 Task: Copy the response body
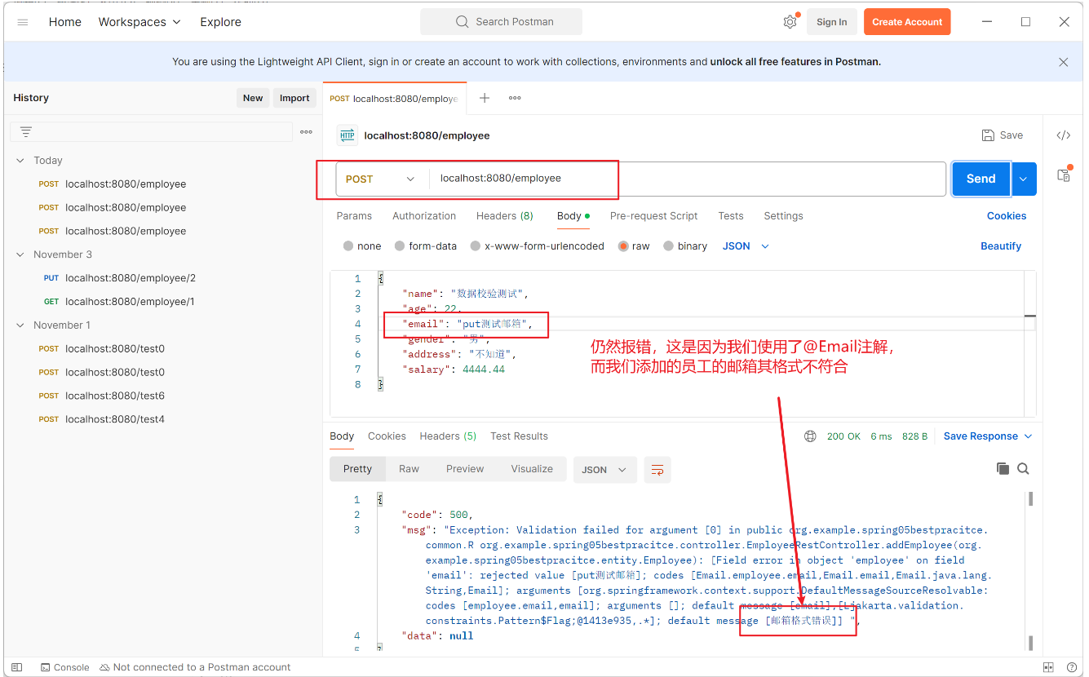click(x=1003, y=468)
